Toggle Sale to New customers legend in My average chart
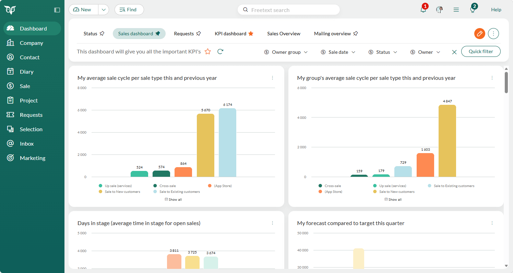513x273 pixels. 119,191
